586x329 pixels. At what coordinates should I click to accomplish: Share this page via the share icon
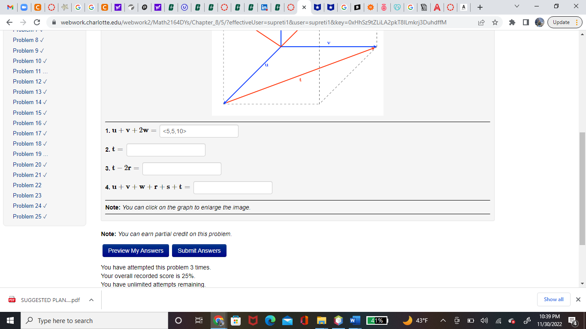click(x=481, y=22)
